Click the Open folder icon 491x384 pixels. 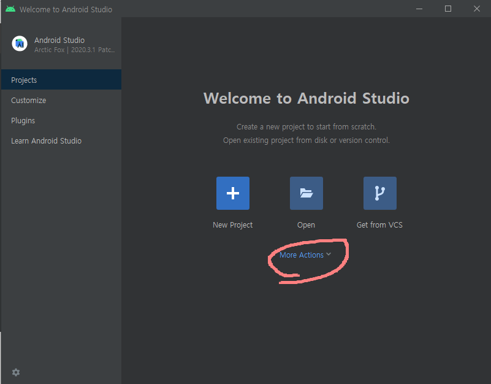306,193
